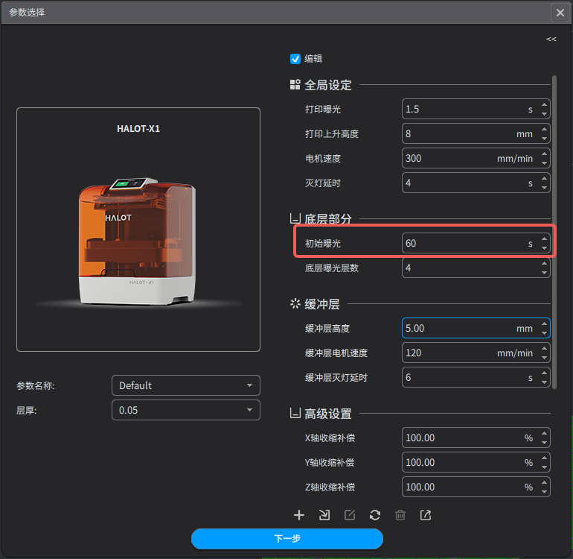Decrease 底层曝光层数 with down arrow
Viewport: 573px width, 559px height.
544,272
